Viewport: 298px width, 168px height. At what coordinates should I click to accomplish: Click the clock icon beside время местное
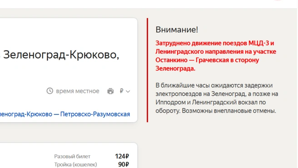(50, 91)
